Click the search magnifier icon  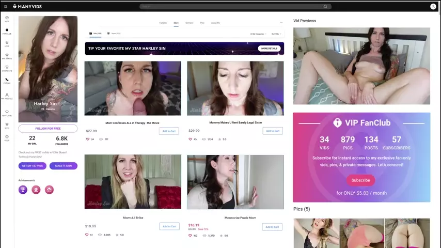325,7
